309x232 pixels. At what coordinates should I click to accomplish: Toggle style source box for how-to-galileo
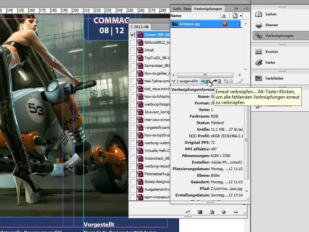pos(133,73)
